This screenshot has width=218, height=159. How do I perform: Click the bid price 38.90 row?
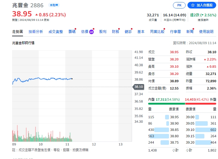point(163,123)
